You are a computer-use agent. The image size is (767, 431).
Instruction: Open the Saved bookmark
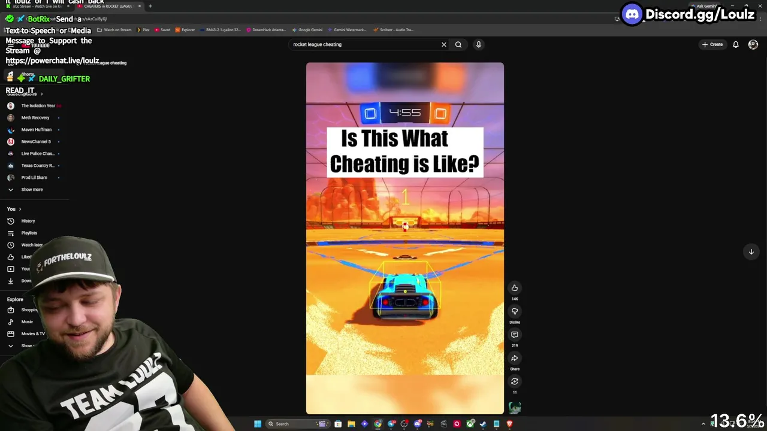[162, 29]
